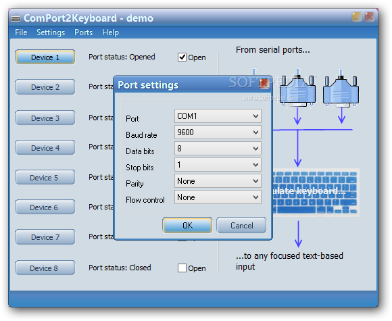The image size is (392, 321).
Task: Open the Settings menu
Action: pyautogui.click(x=51, y=32)
